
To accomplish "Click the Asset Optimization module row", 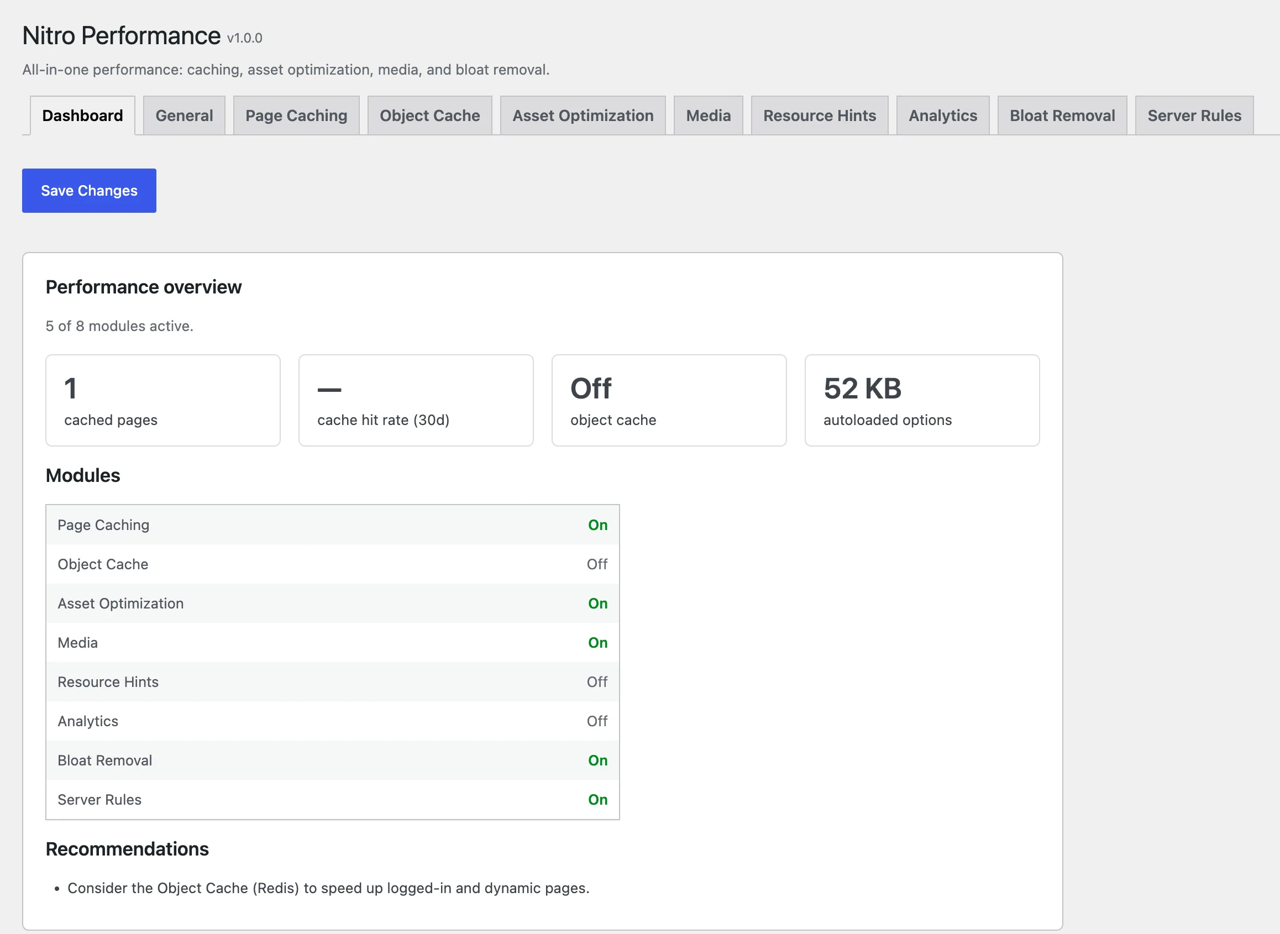I will point(333,604).
